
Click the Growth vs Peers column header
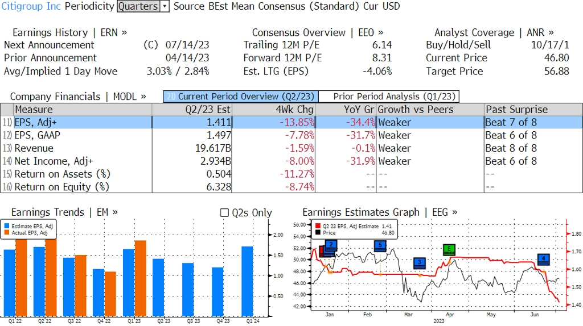click(x=430, y=110)
